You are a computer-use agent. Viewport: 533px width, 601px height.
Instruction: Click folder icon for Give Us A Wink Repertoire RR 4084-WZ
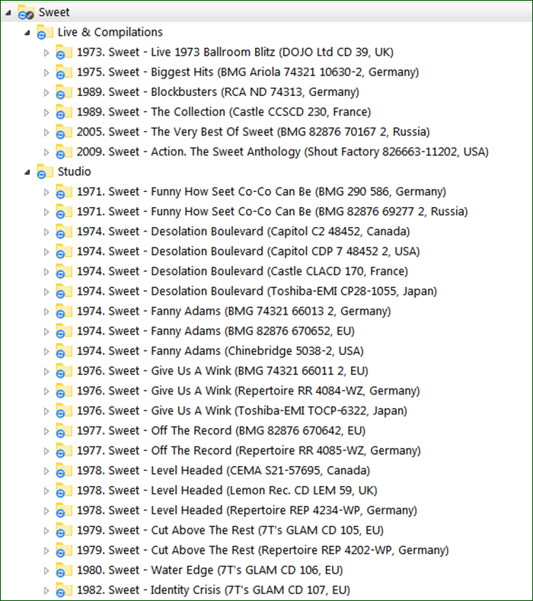point(64,391)
